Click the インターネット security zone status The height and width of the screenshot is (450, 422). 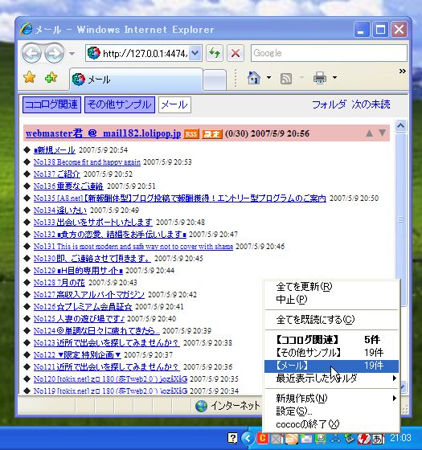[x=227, y=406]
